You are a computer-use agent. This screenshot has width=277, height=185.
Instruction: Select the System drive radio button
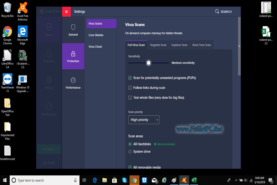(130, 151)
